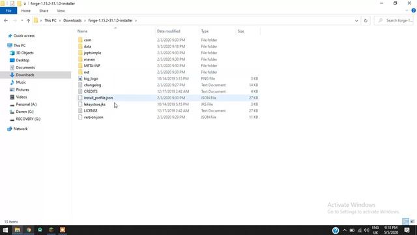Screen dimensions: 417x235
Task: Click the lekeystore.jks file icon
Action: point(80,104)
